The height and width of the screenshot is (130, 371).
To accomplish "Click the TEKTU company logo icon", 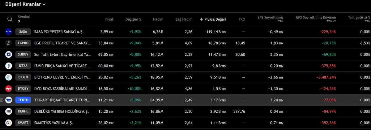I will click(9, 100).
